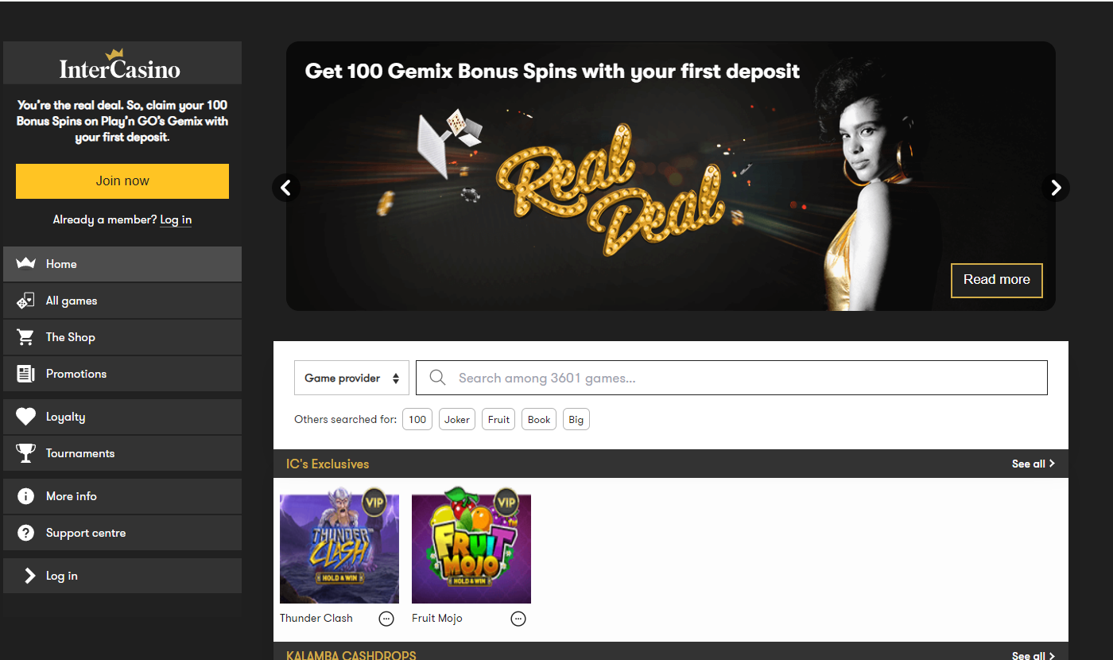Click the yellow Join now button

pyautogui.click(x=122, y=181)
